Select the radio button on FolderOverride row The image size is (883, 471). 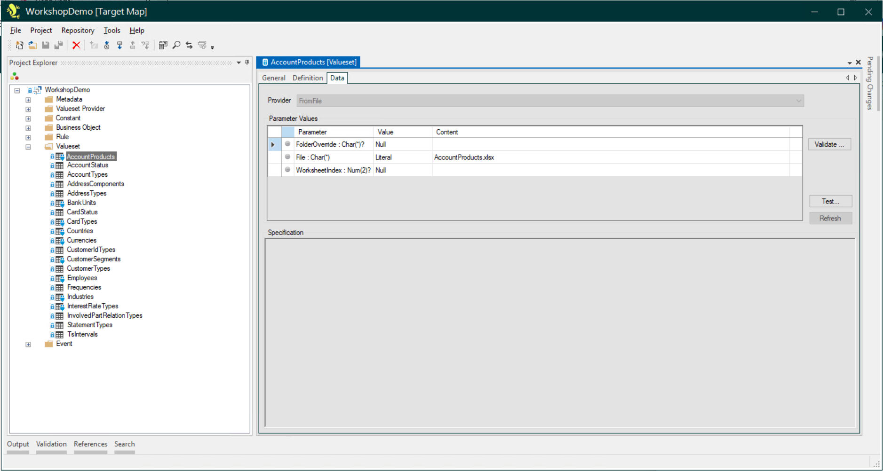tap(287, 144)
